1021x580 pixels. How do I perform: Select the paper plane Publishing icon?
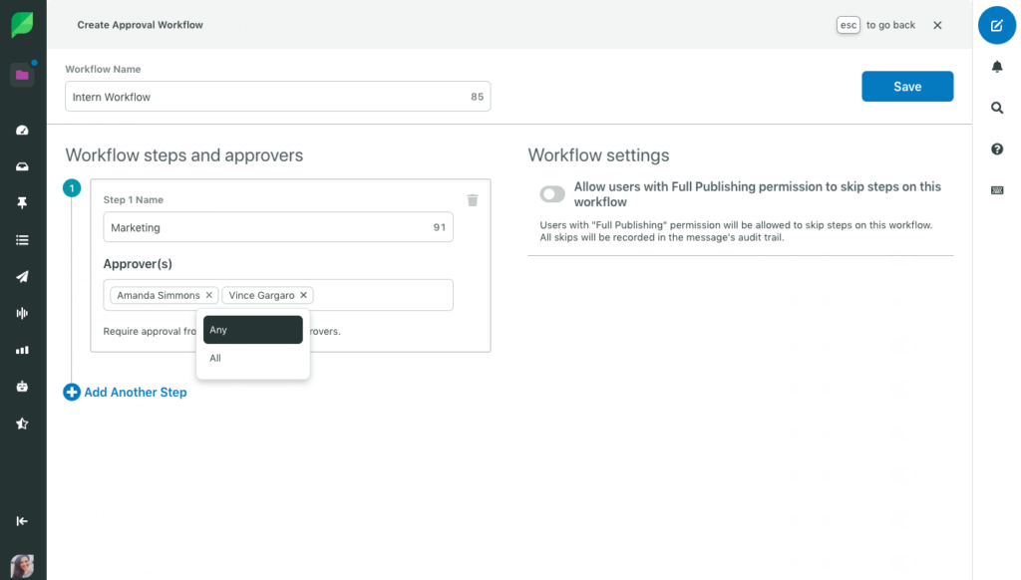[x=22, y=276]
